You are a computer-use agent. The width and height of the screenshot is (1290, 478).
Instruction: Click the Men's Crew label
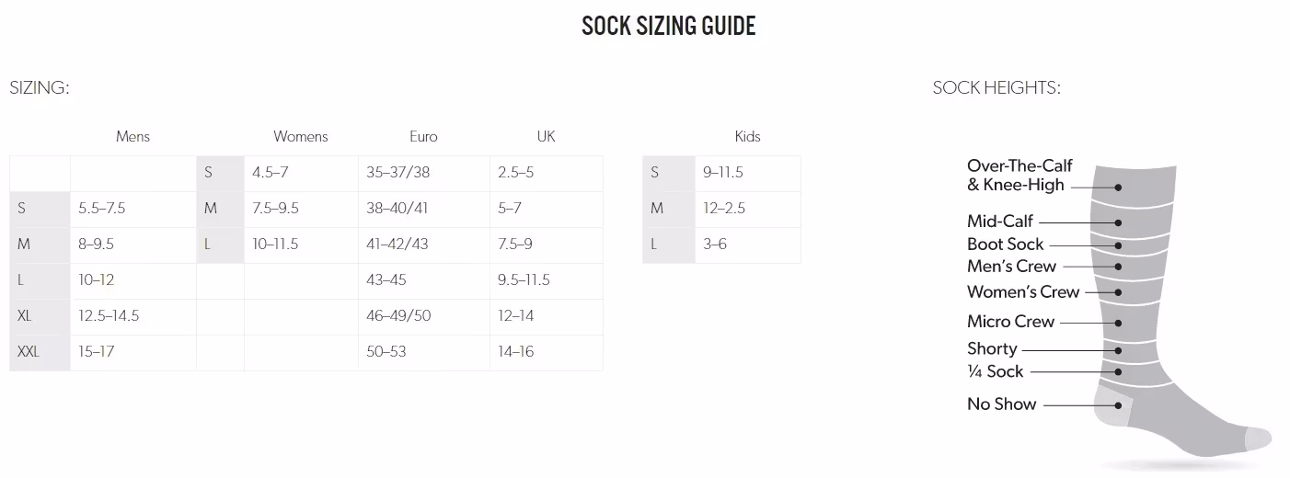tap(1011, 267)
